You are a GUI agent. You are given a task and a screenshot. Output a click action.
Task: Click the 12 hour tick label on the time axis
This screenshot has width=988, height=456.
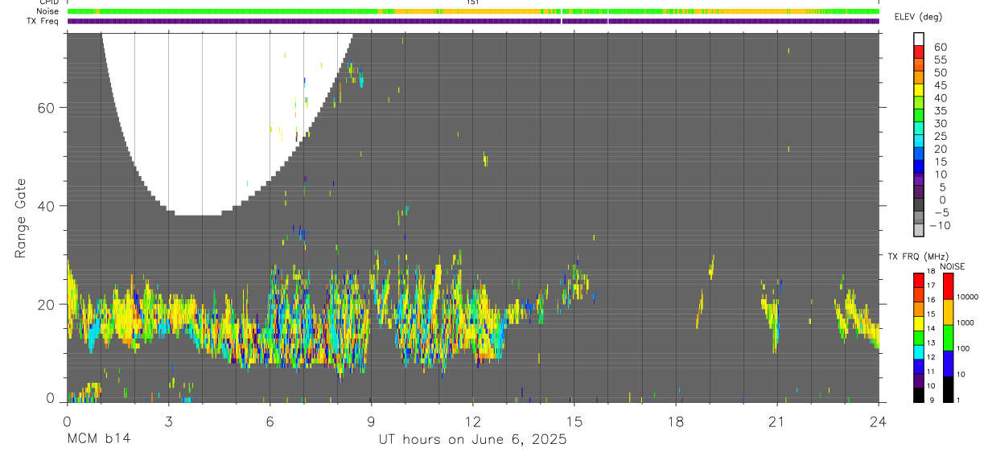(472, 421)
